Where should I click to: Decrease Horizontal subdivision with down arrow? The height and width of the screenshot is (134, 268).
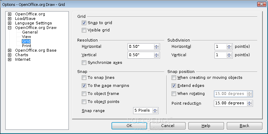point(229,48)
